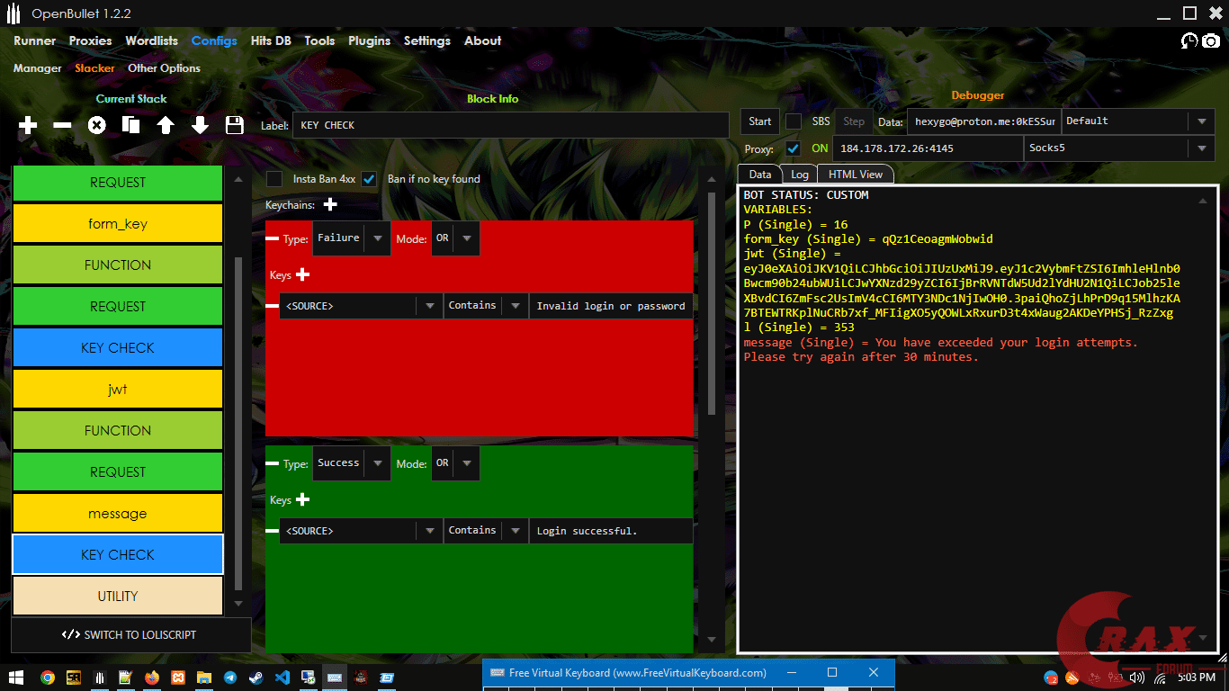This screenshot has height=691, width=1229.
Task: Take a screenshot with the camera icon
Action: pos(1211,41)
